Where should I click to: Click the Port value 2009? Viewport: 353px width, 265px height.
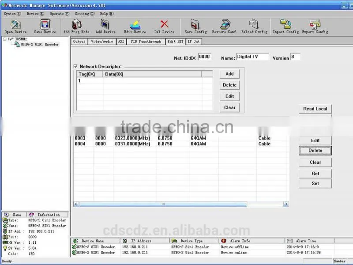click(32, 237)
